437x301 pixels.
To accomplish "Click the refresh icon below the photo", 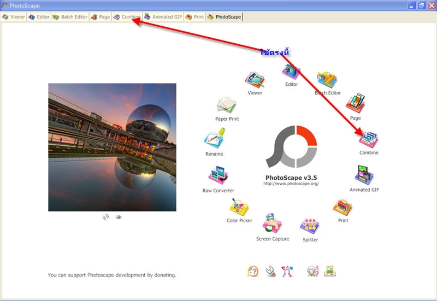I will click(105, 217).
